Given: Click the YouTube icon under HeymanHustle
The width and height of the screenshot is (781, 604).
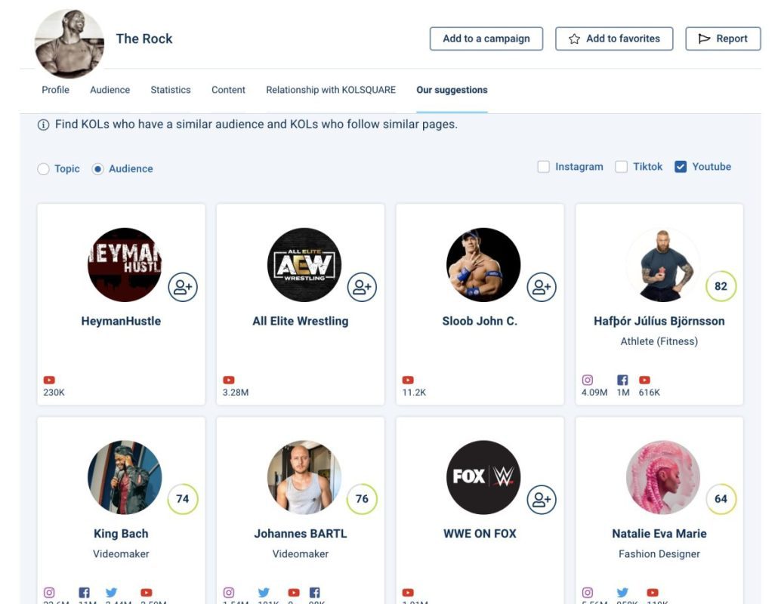Looking at the screenshot, I should coord(50,380).
